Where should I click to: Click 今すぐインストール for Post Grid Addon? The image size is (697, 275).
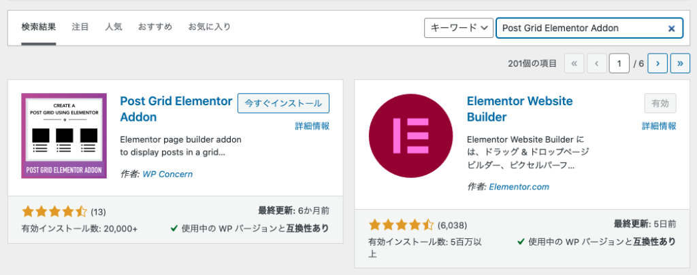(283, 103)
